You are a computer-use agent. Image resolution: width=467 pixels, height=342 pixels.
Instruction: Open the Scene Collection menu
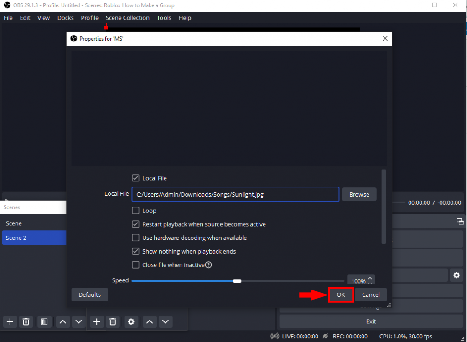(x=127, y=18)
